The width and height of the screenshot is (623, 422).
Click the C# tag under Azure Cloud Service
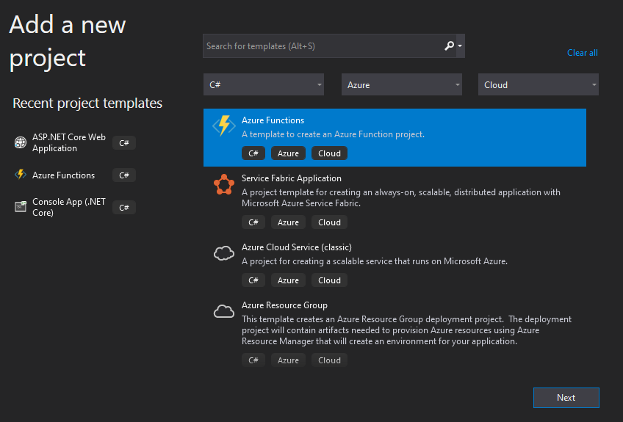point(253,280)
